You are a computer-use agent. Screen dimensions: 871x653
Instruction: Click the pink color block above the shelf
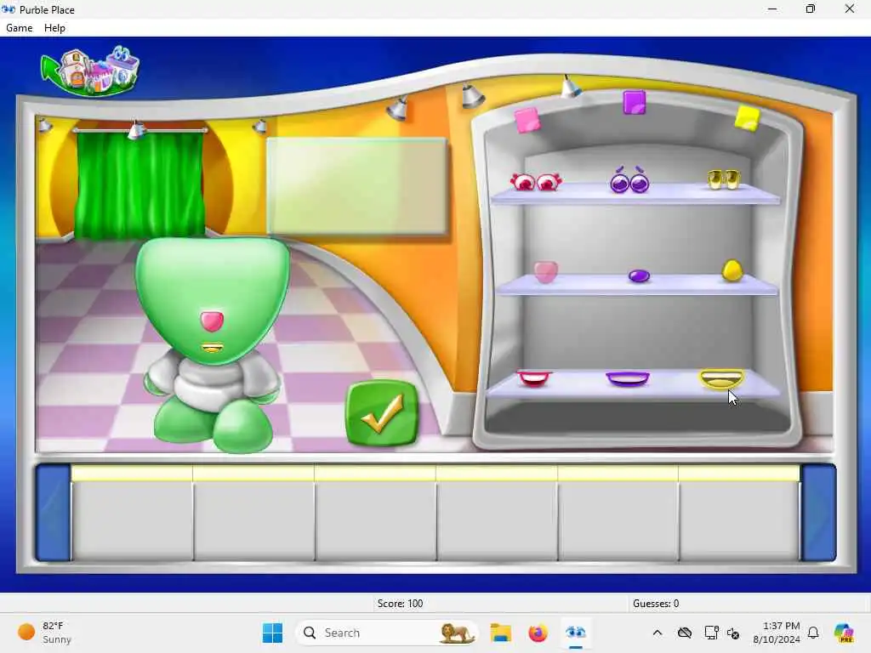coord(527,120)
